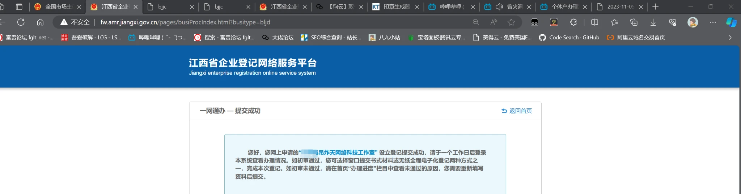741x194 pixels.
Task: Open the settings and more menu
Action: click(713, 22)
